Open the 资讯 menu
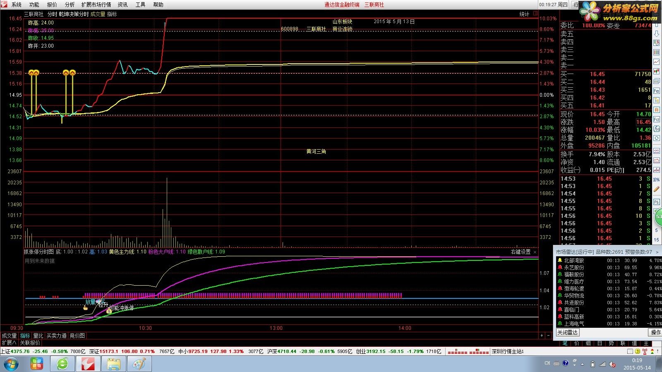662x372 pixels. point(123,5)
